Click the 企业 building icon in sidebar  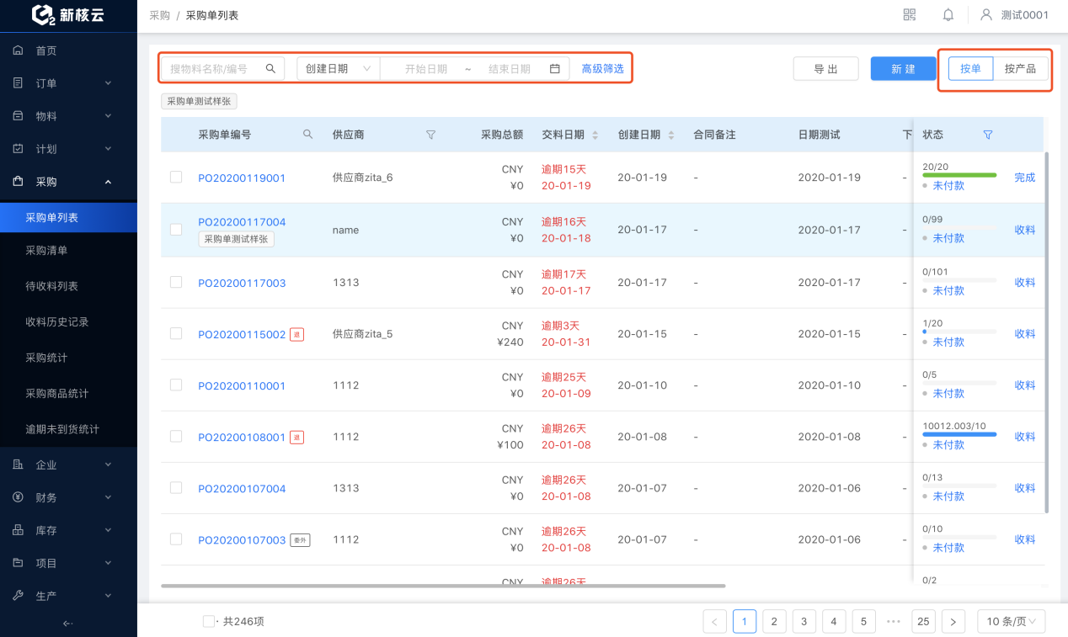point(19,464)
